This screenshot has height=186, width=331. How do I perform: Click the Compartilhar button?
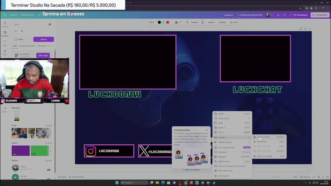coord(320,15)
